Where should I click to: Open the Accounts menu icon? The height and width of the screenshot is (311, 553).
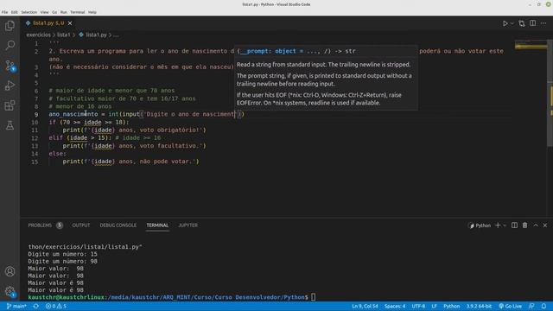coord(10,271)
